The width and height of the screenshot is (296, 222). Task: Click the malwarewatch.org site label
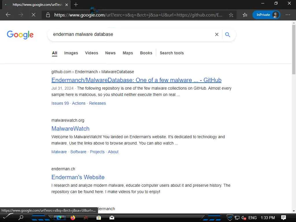click(68, 120)
